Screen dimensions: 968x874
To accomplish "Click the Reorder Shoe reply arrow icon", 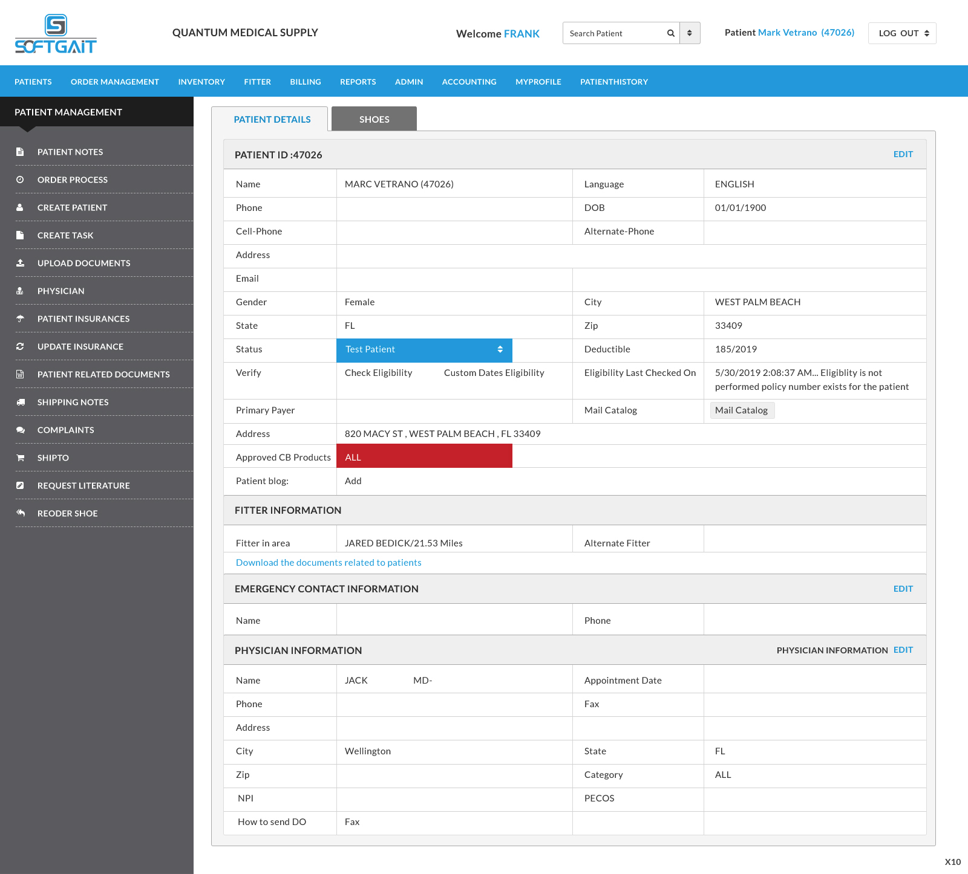I will [x=20, y=514].
